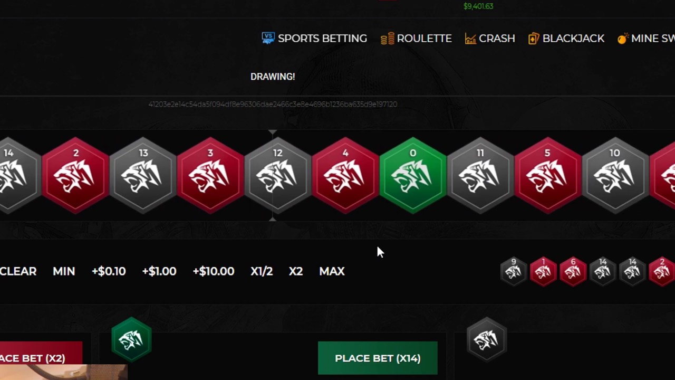Click the grey hexagon tile numbered 12
Viewport: 675px width, 380px height.
point(278,175)
